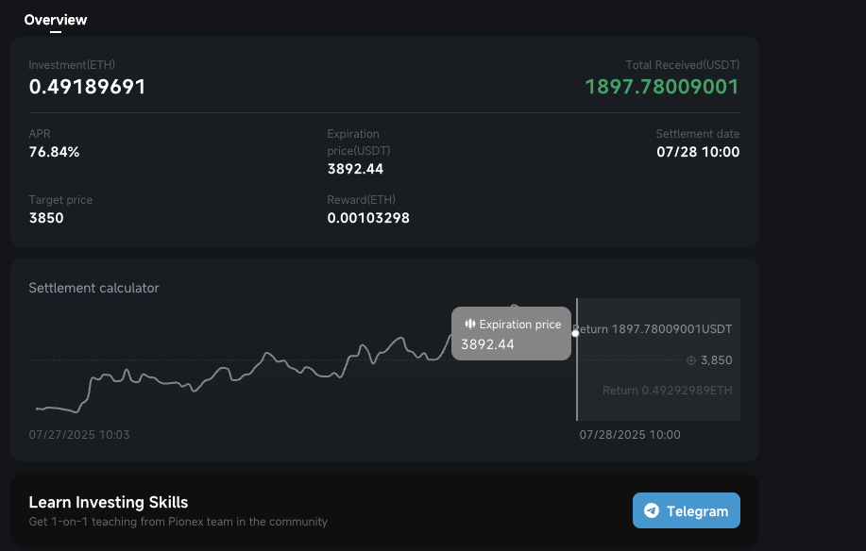Open the Telegram community button
This screenshot has width=866, height=551.
click(686, 510)
